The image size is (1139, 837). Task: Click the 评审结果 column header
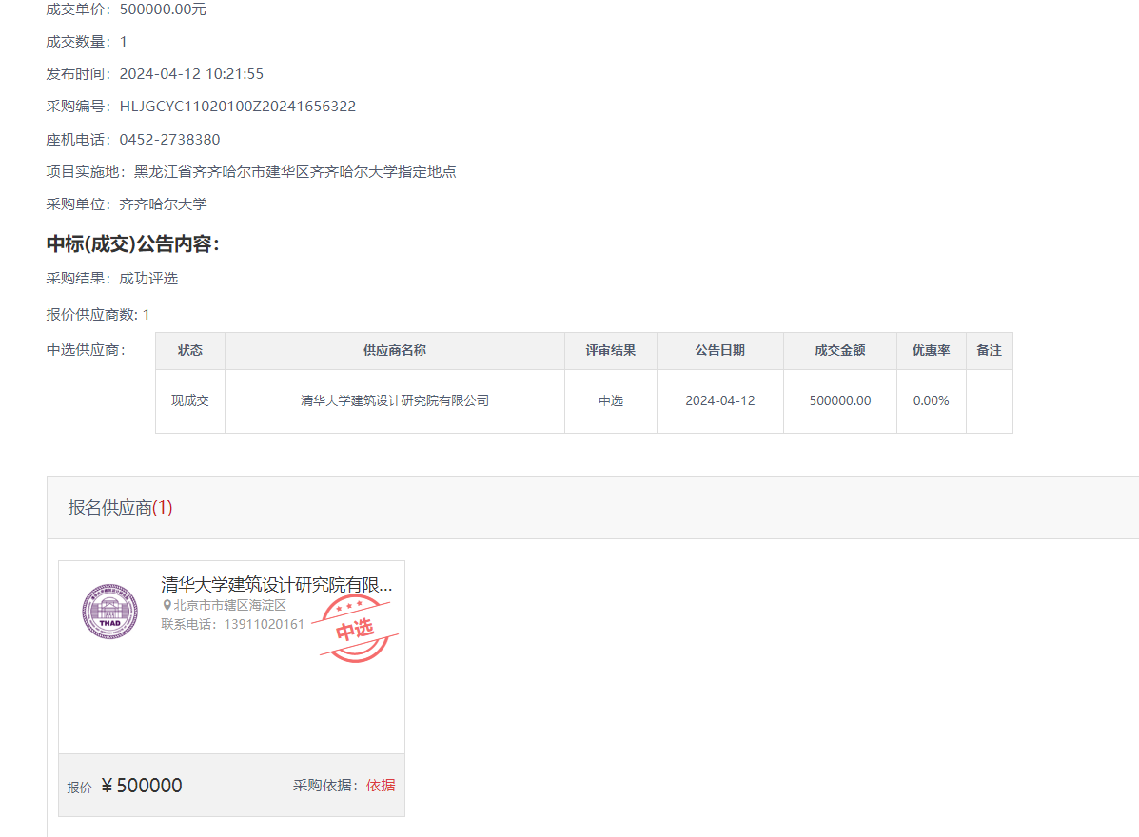tap(611, 351)
